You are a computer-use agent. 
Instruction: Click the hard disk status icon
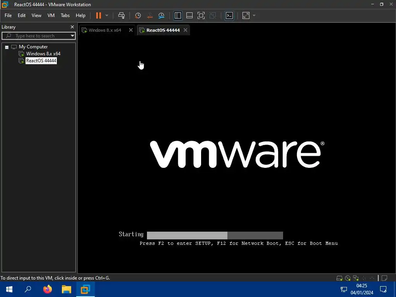point(340,278)
